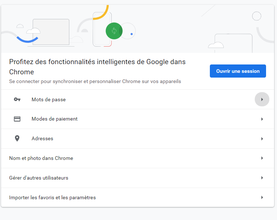The width and height of the screenshot is (277, 220).
Task: Select Gérer d'autres utilisateurs
Action: tap(39, 178)
